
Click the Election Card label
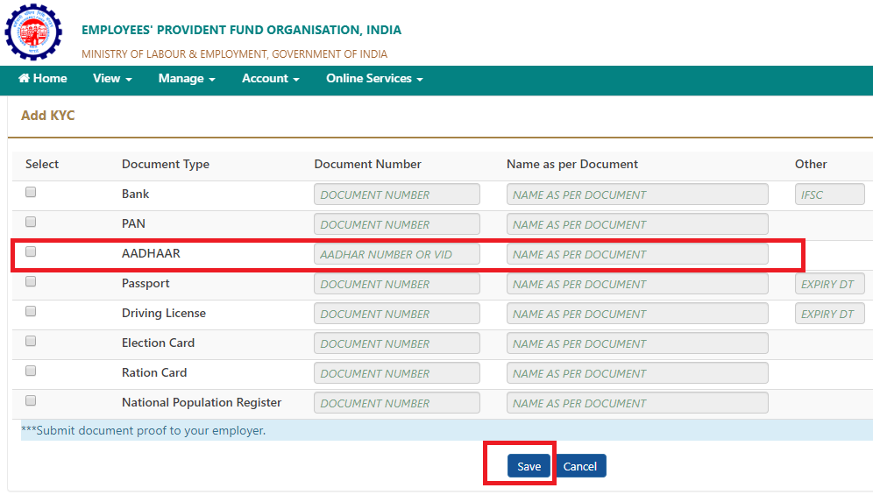(158, 343)
